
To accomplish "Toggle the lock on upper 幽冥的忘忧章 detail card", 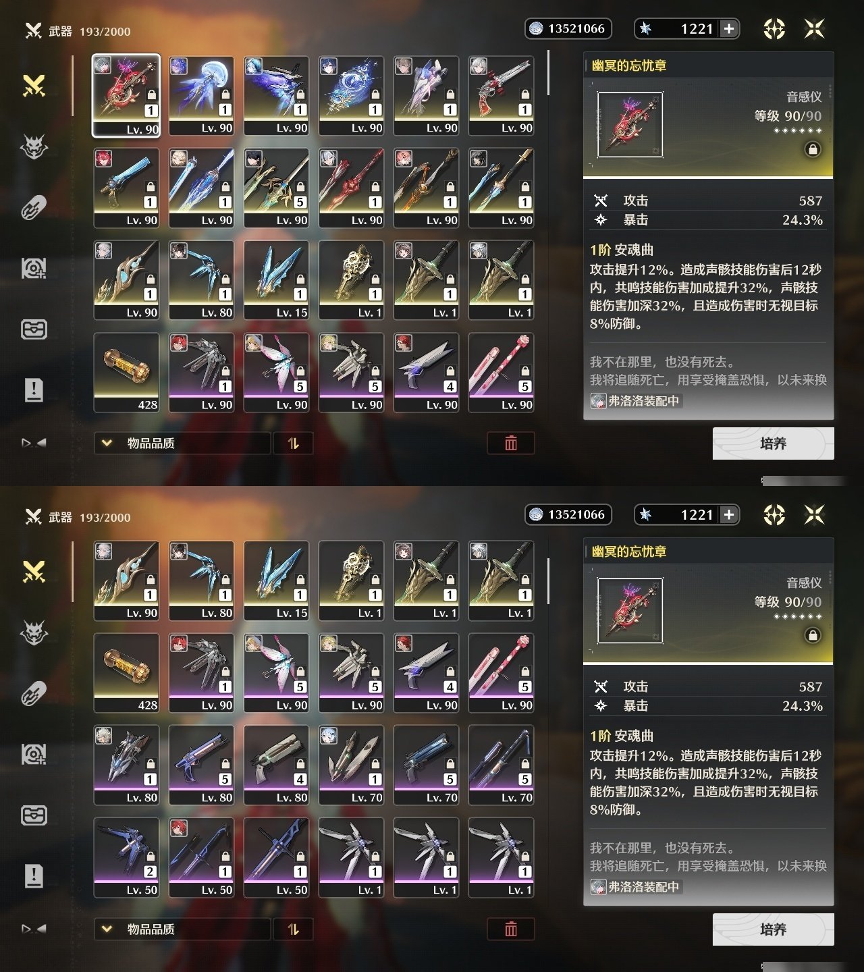I will (813, 149).
